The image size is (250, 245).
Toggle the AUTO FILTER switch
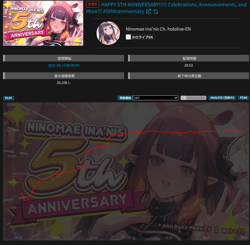pyautogui.click(x=193, y=98)
